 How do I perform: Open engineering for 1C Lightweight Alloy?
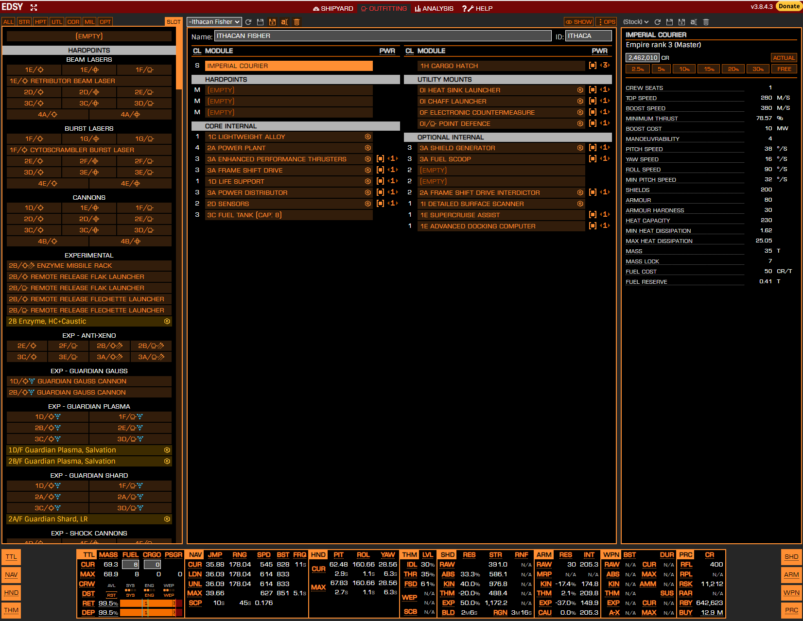pyautogui.click(x=368, y=137)
